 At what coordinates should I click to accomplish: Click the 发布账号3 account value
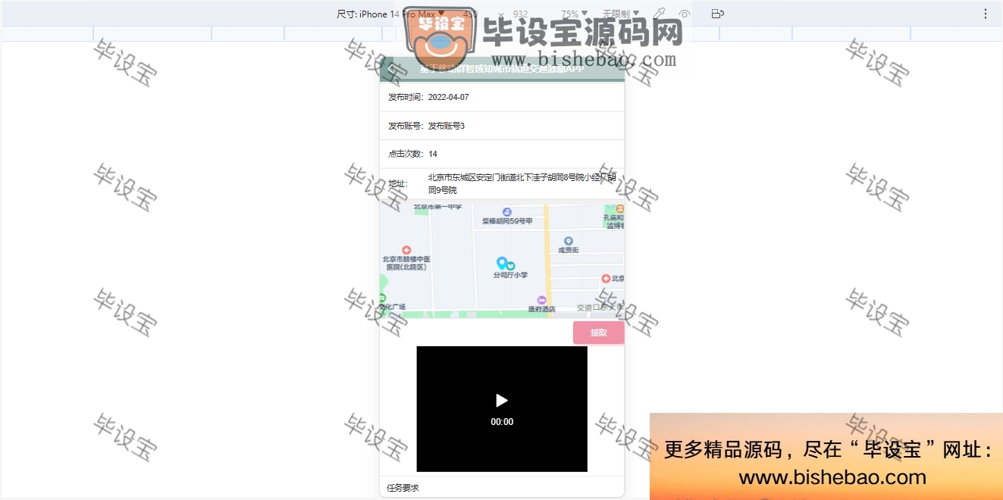point(447,126)
